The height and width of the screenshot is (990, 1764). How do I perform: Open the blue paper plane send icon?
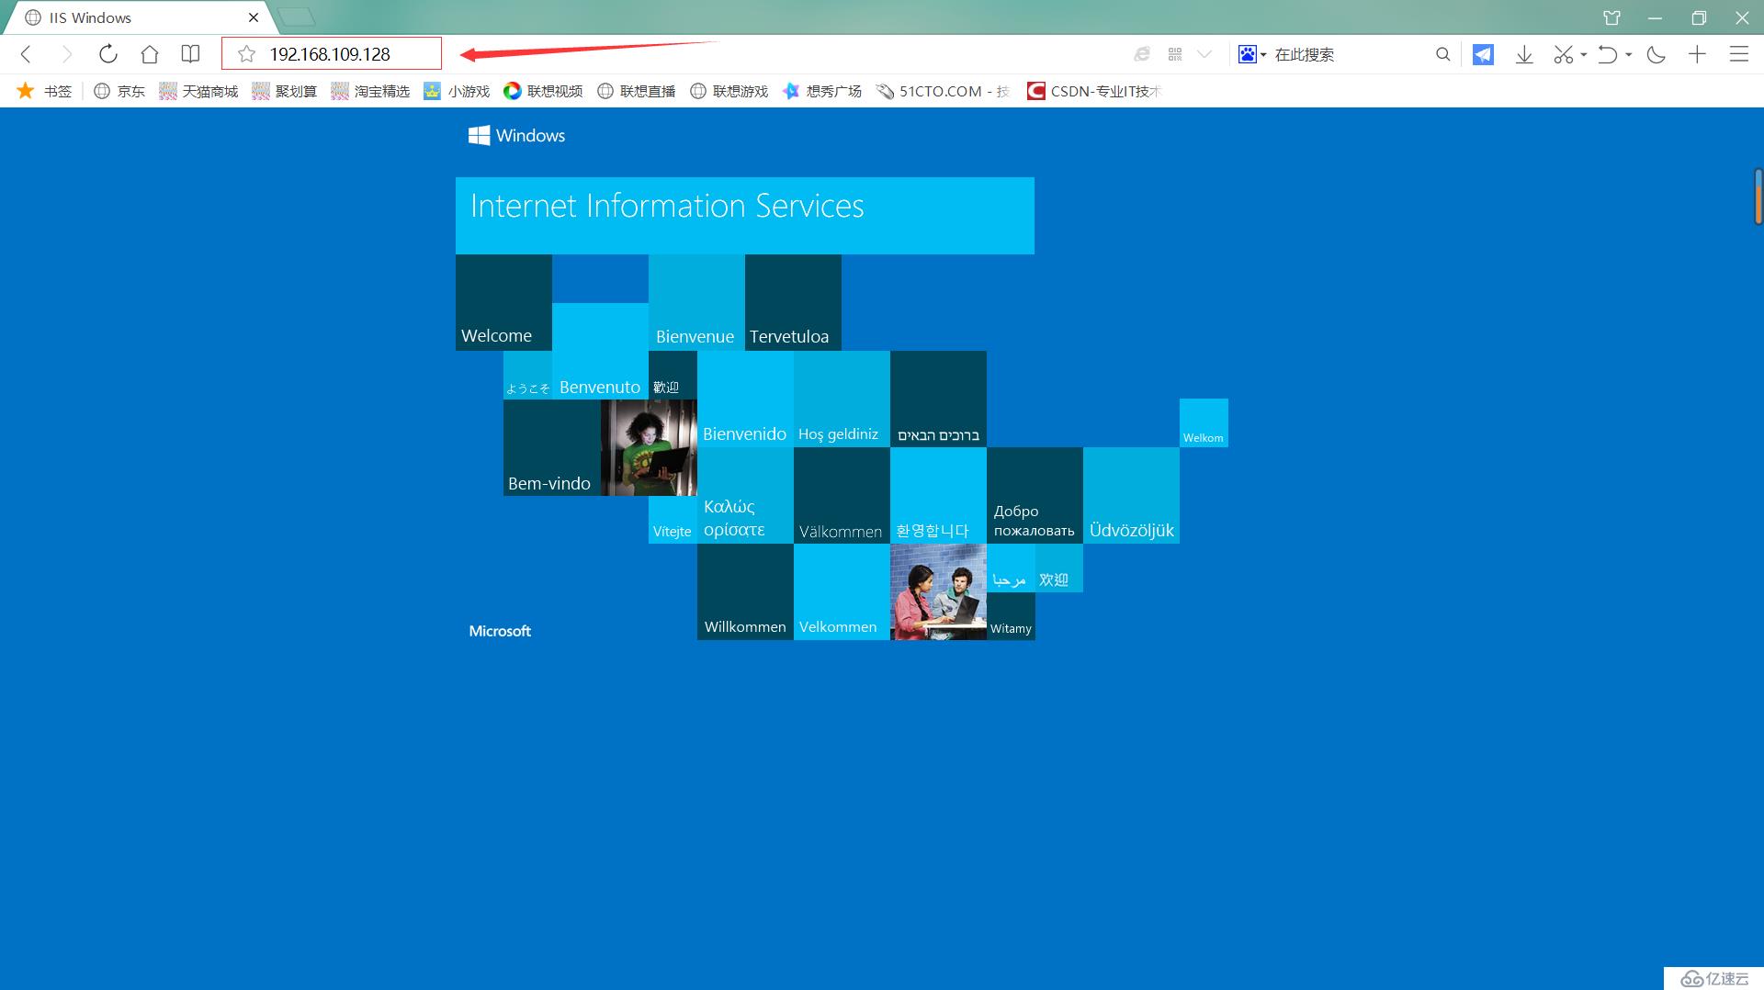[1483, 54]
